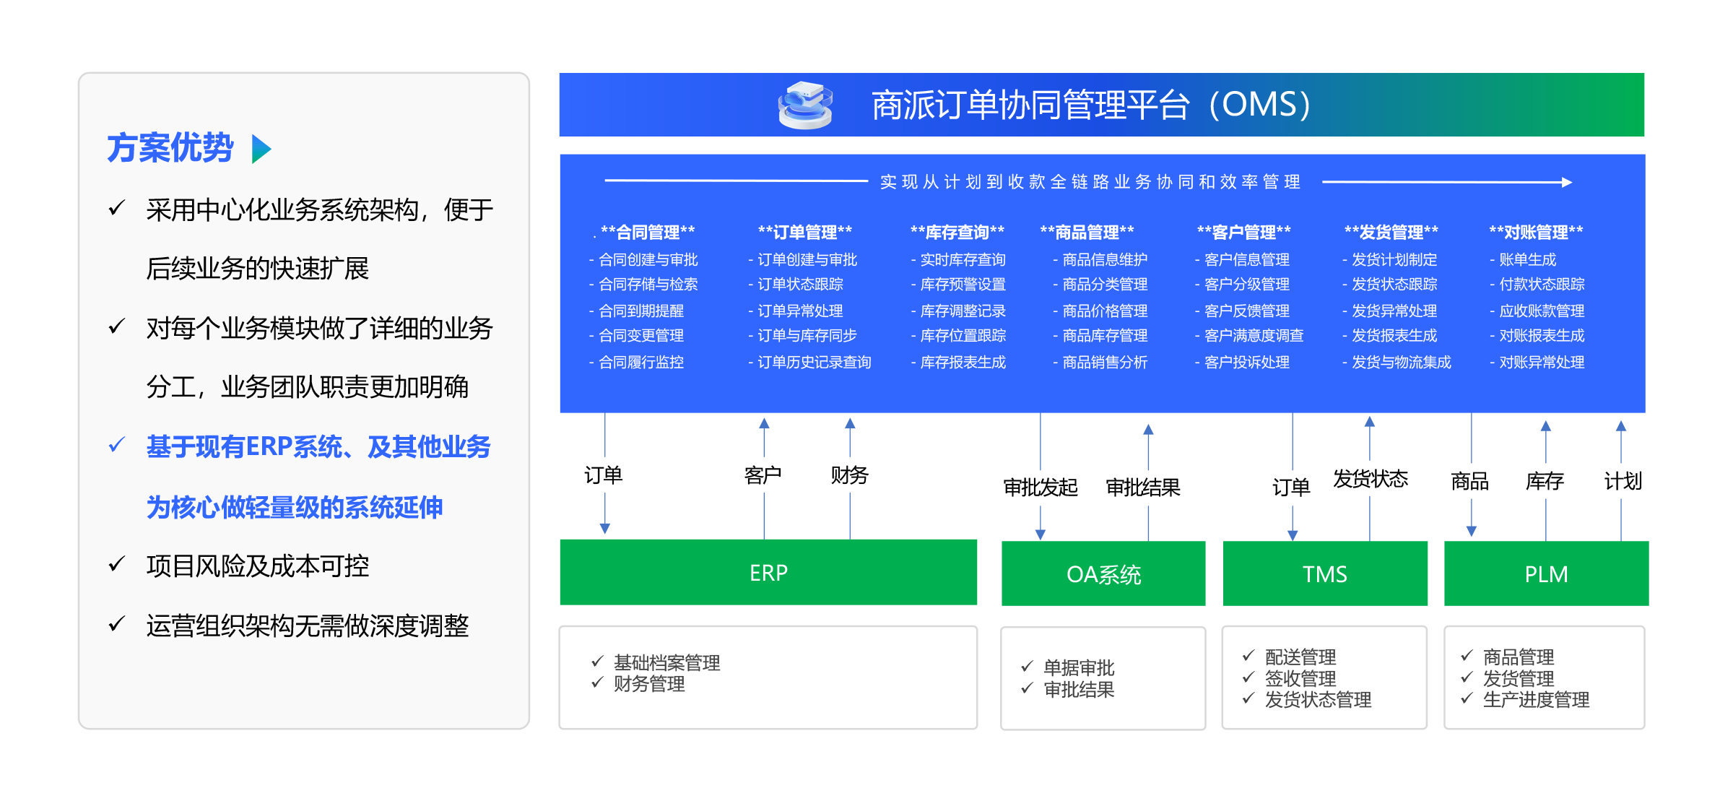Click 发货与物流集成 item
1733x788 pixels.
tap(1397, 362)
